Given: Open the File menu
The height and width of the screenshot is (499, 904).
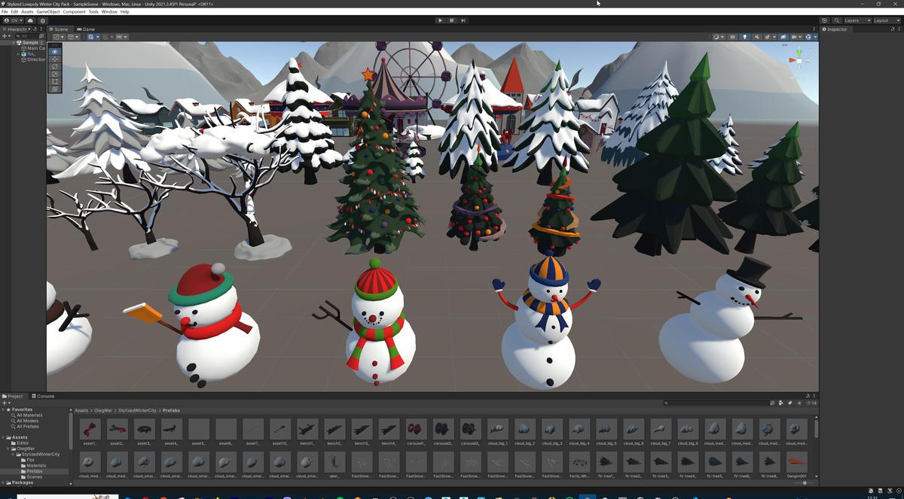Looking at the screenshot, I should [x=5, y=12].
